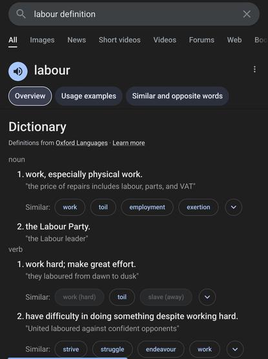Open the Oxford Languages link

pyautogui.click(x=81, y=143)
